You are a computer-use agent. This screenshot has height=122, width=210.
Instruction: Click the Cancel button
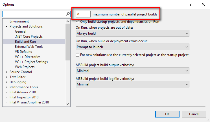194,114
